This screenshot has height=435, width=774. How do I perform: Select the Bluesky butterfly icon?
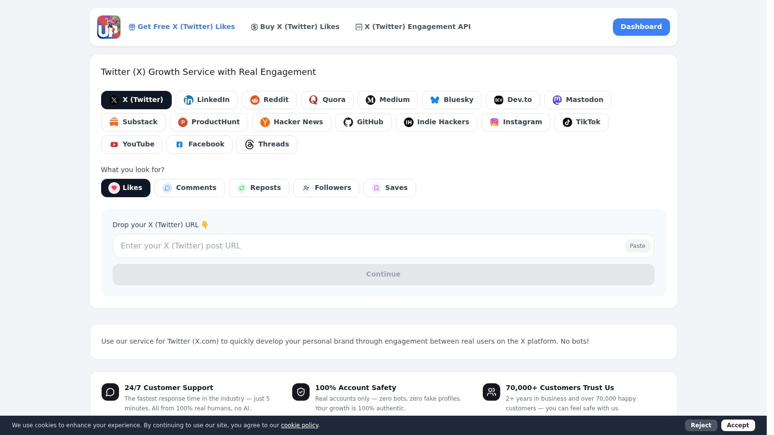(x=435, y=100)
